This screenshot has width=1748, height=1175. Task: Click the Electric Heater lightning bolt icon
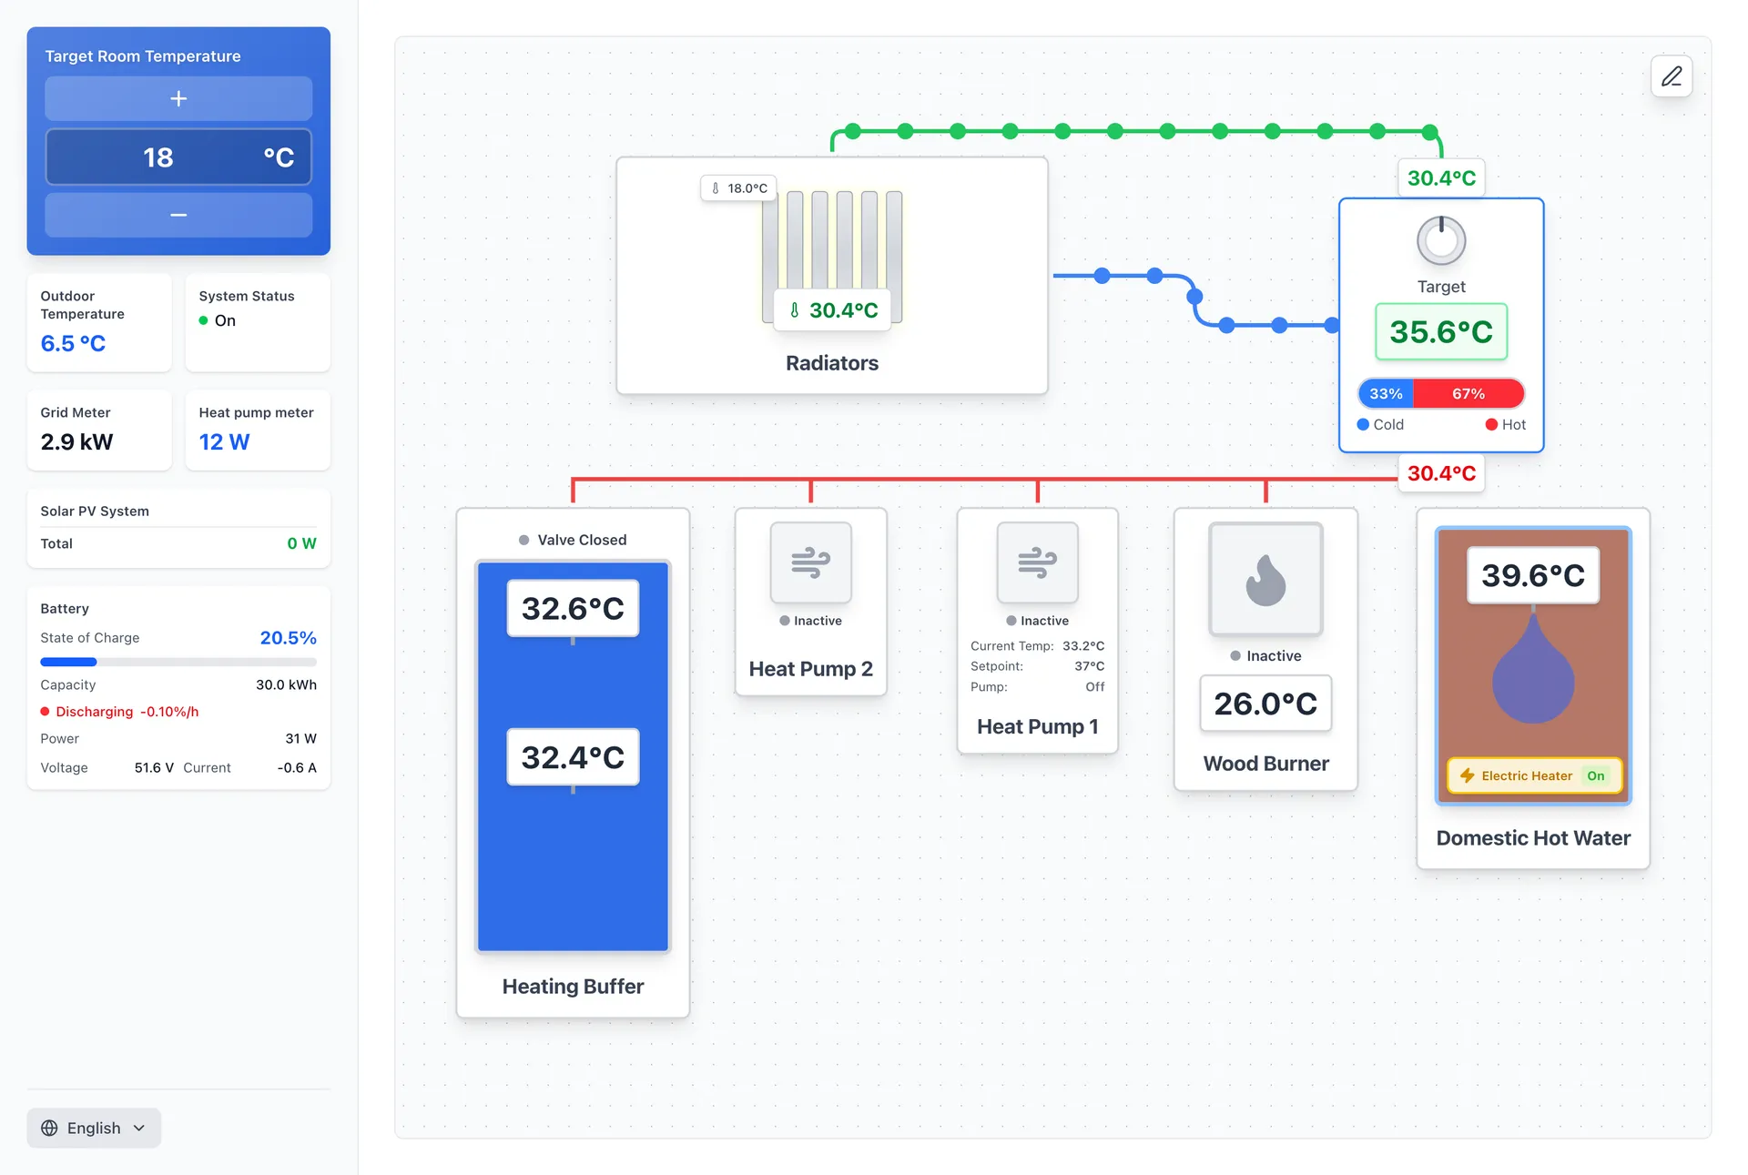click(1467, 775)
